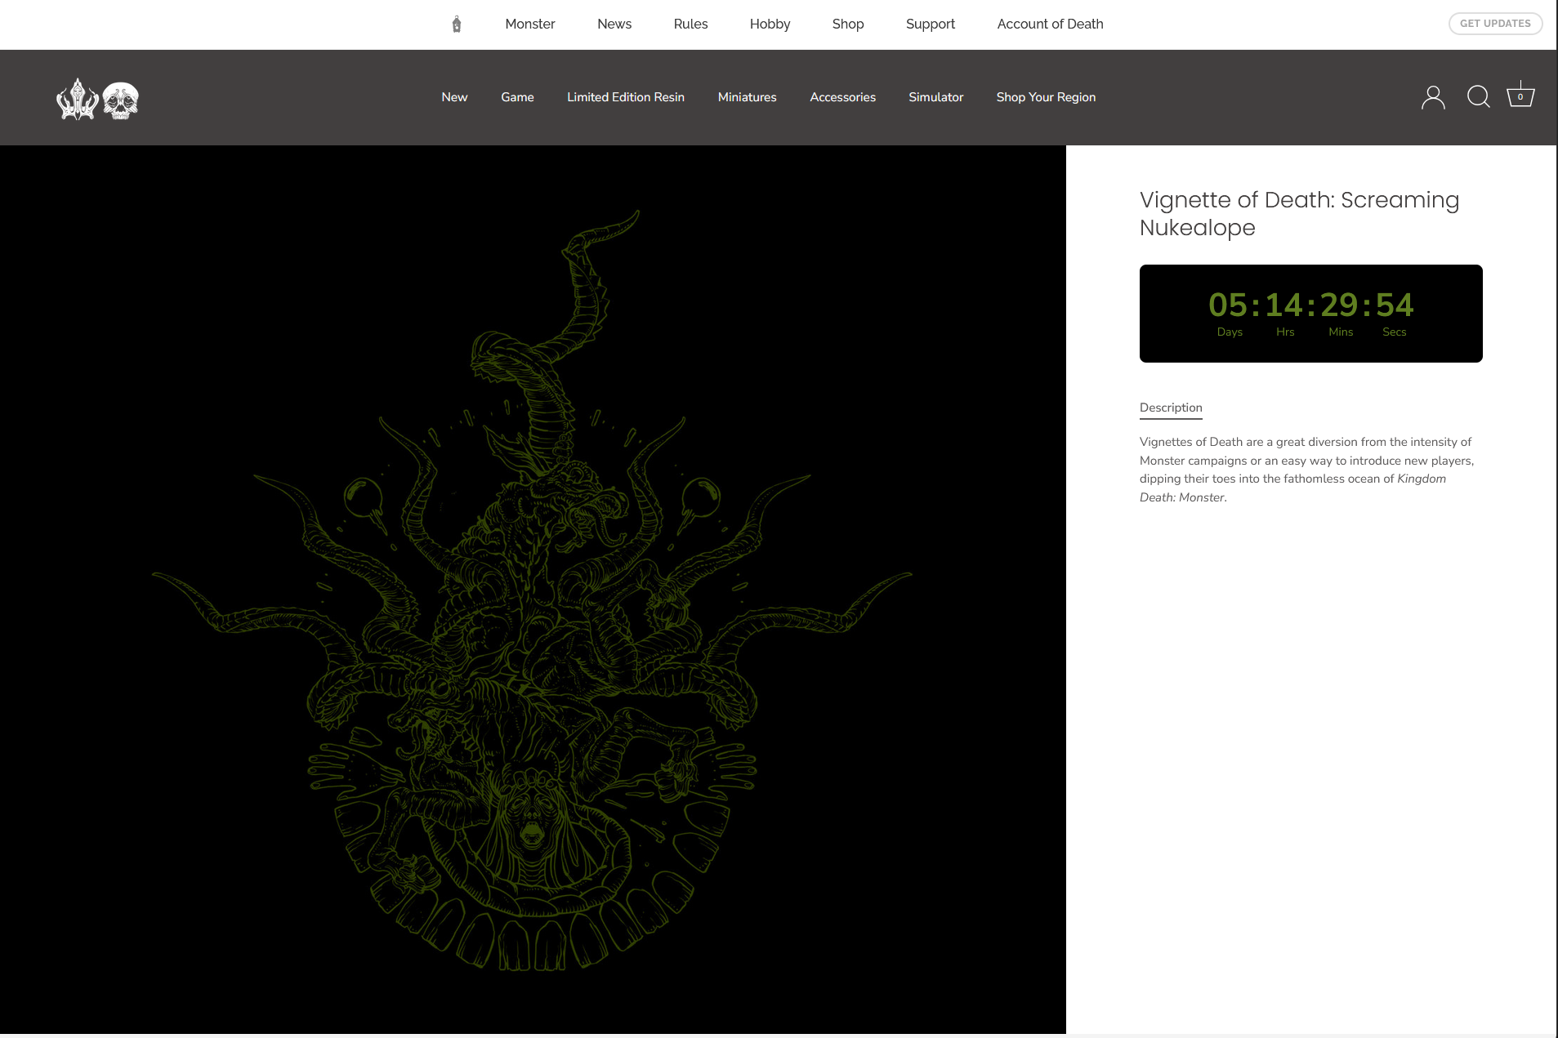Select Rules in the top navigation
This screenshot has height=1038, width=1558.
tap(691, 25)
